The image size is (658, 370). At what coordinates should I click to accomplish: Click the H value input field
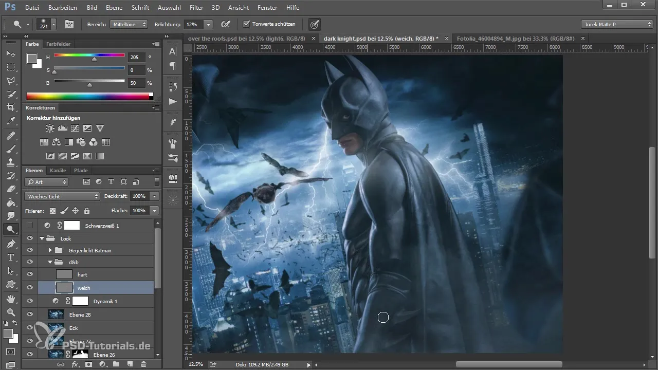pos(137,58)
